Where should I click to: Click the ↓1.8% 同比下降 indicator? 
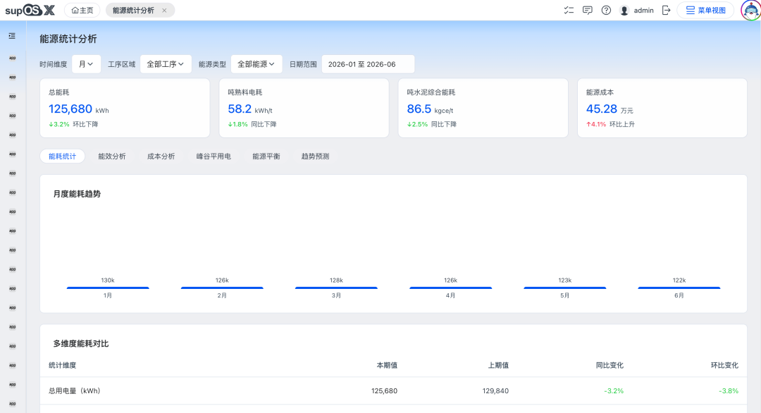tap(252, 124)
